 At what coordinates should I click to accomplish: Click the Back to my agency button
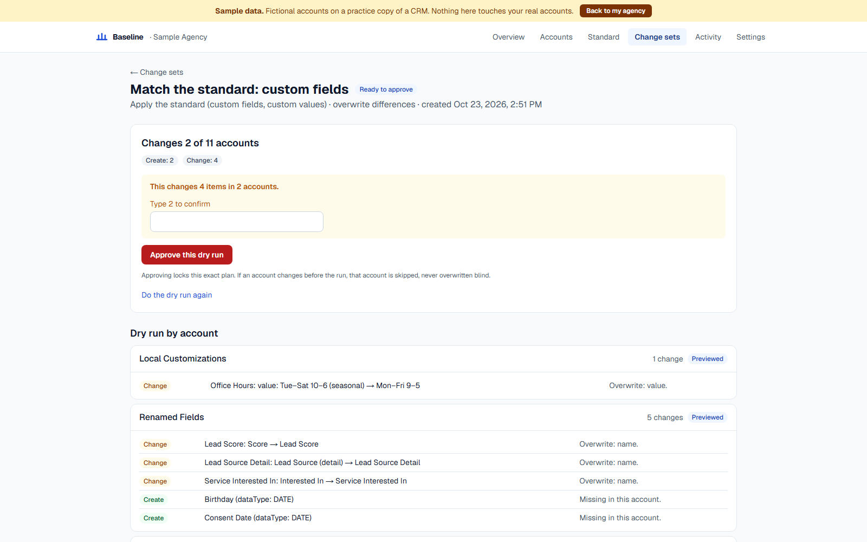pyautogui.click(x=616, y=11)
